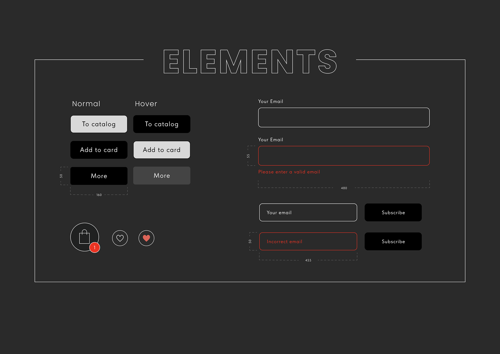This screenshot has width=500, height=354.
Task: Toggle the filled red heart icon
Action: [146, 238]
